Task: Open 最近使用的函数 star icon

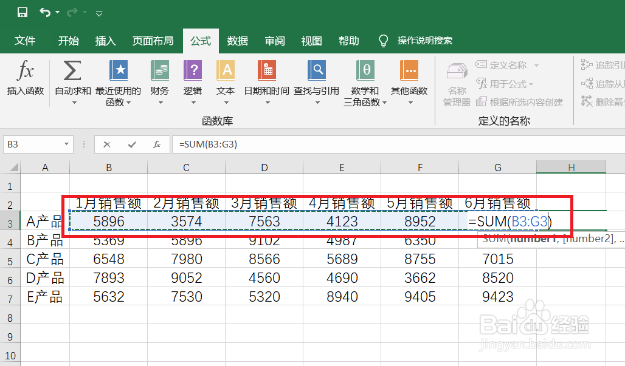Action: [x=119, y=70]
